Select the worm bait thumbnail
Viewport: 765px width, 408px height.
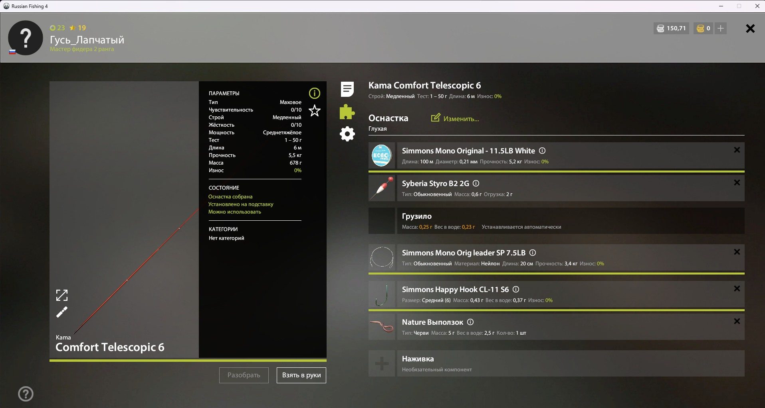[382, 327]
